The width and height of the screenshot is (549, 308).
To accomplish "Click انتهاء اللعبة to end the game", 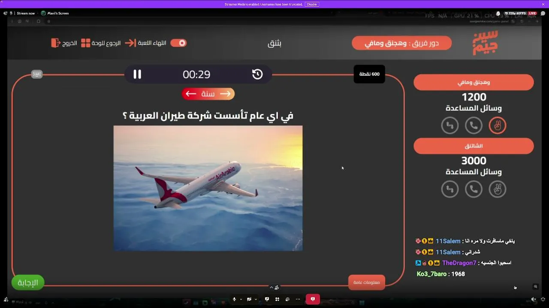I will pyautogui.click(x=152, y=43).
